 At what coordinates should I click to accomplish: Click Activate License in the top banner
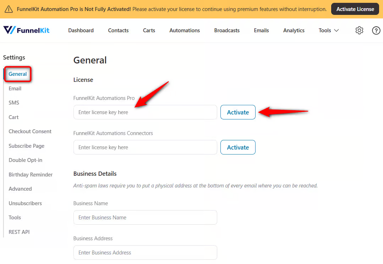coord(355,9)
